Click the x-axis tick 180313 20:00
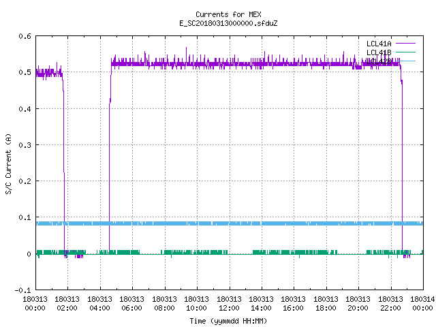436x327 pixels. coord(358,303)
